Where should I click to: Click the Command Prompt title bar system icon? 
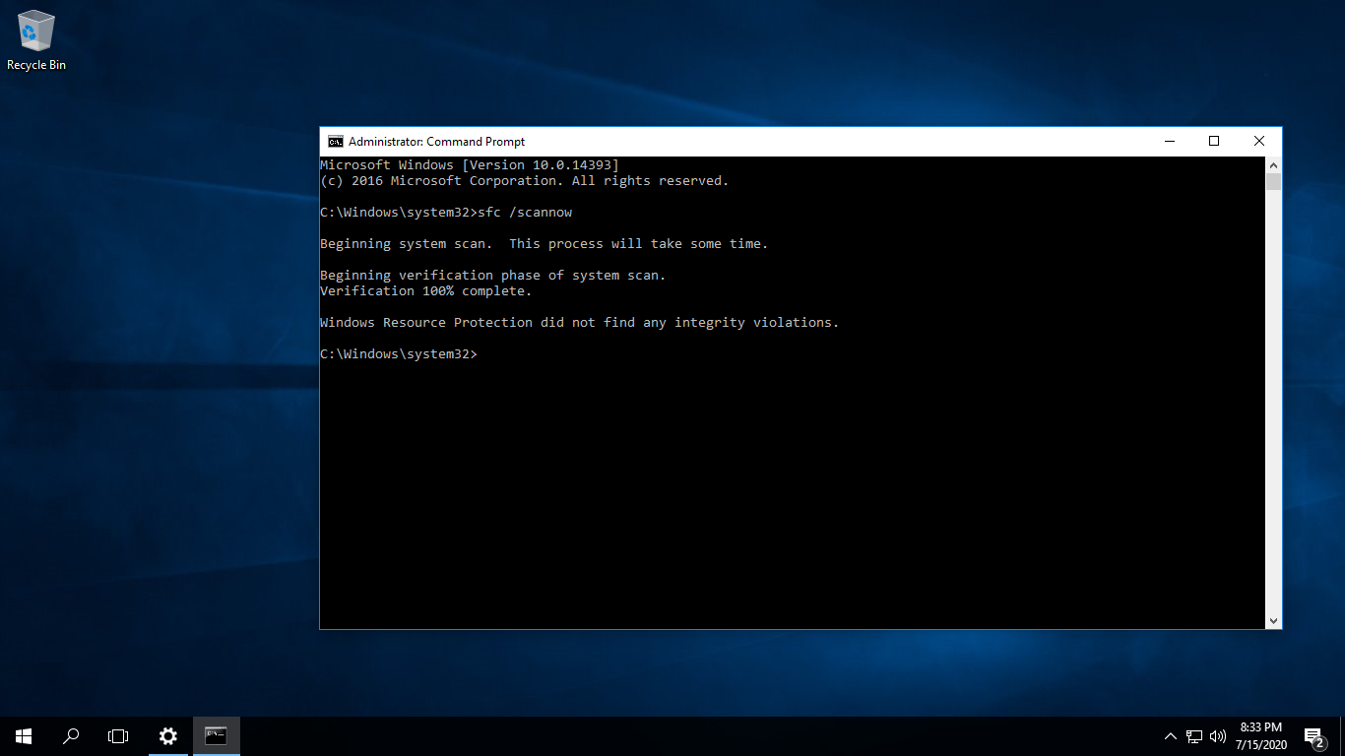335,141
